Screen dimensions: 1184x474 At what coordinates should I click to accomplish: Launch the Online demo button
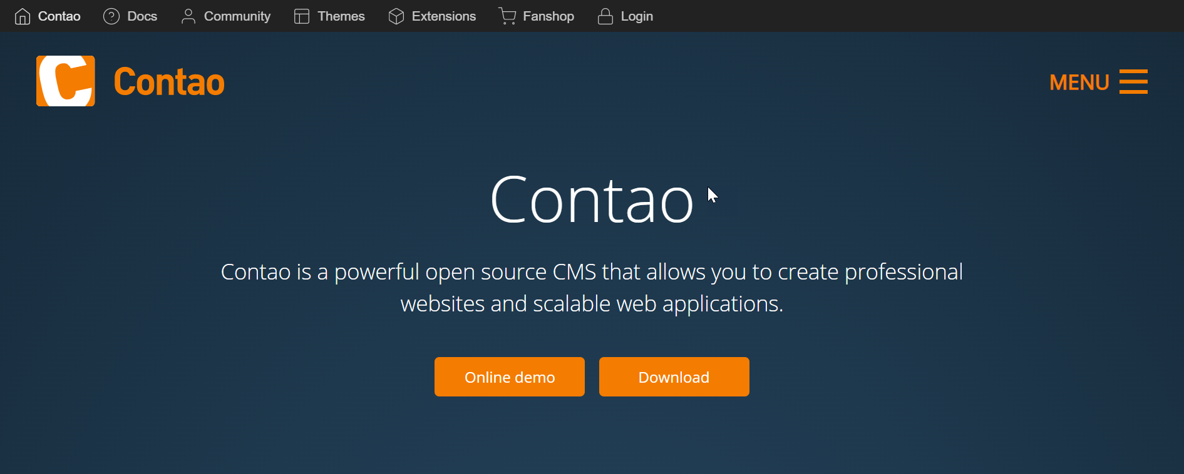[510, 376]
